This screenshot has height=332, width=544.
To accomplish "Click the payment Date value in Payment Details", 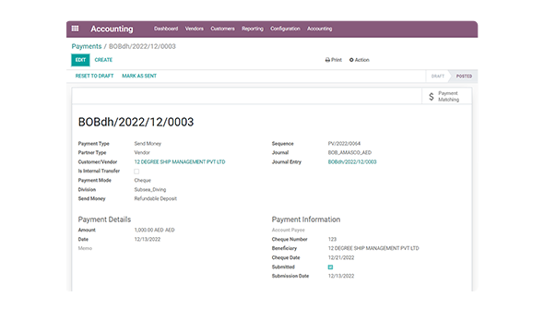I will click(148, 240).
